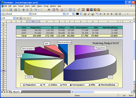Select column G header
Viewport: 136px width, 98px height.
tap(81, 21)
